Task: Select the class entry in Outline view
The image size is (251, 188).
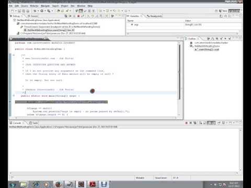Action: [204, 46]
